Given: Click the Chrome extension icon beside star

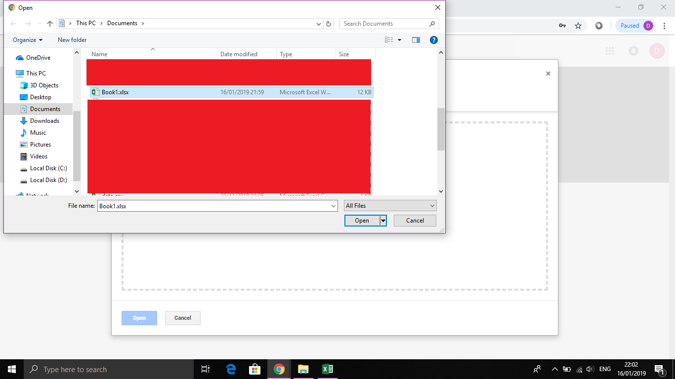Looking at the screenshot, I should [599, 26].
